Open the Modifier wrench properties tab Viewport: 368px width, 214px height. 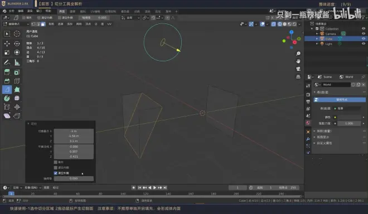coord(308,139)
